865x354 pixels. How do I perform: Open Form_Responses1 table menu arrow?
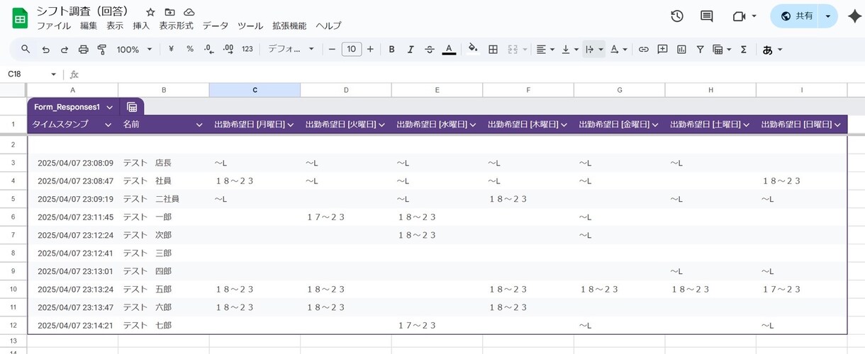[109, 107]
